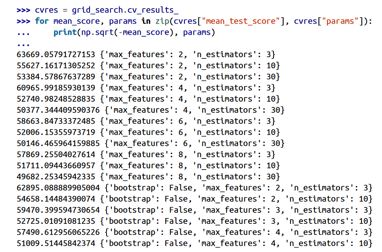Click the score value 60965.99185930139
Image resolution: width=382 pixels, height=252 pixels.
tap(56, 88)
